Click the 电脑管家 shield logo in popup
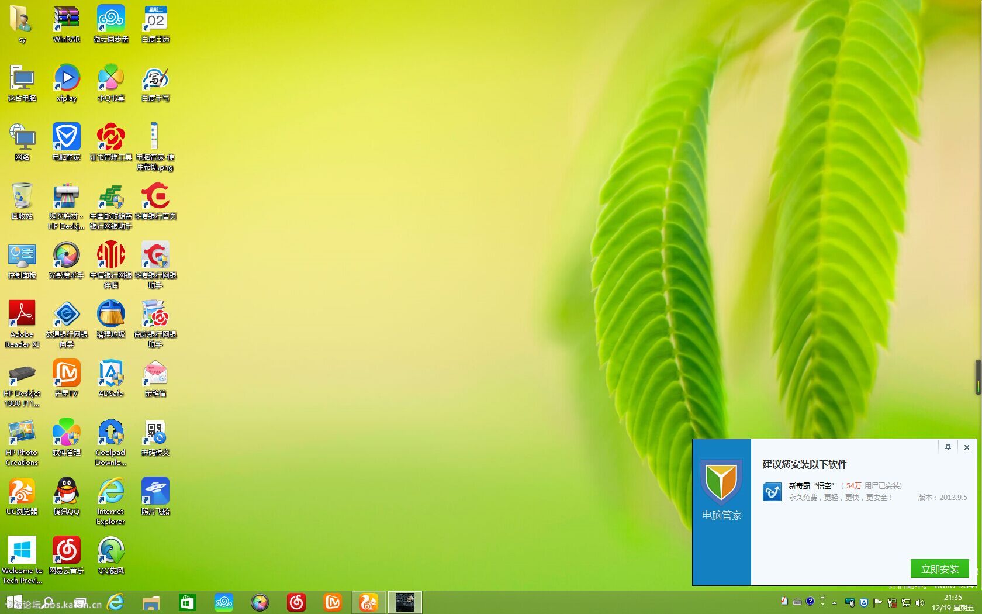This screenshot has width=982, height=614. pos(721,482)
